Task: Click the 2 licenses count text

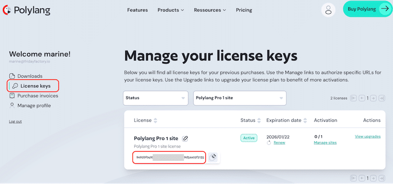Action: [x=338, y=98]
